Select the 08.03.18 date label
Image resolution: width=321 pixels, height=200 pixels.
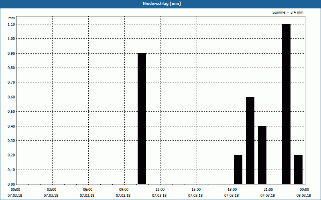click(x=304, y=196)
